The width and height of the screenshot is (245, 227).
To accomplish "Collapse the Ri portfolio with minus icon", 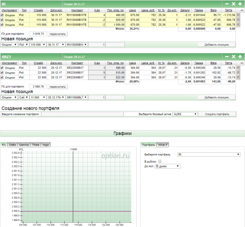I will coord(227,3).
